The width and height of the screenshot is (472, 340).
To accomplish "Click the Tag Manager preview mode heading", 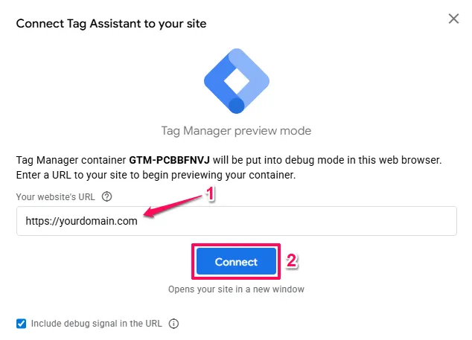I will [x=236, y=131].
